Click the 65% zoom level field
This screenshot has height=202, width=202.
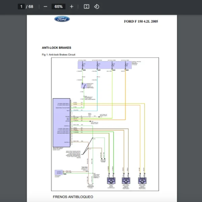[59, 7]
